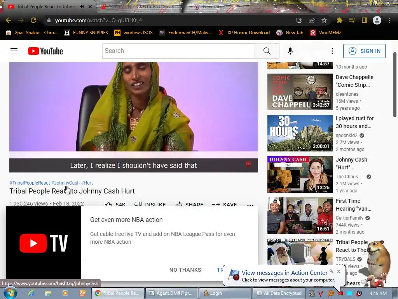398x299 pixels.
Task: Click the SHARE button
Action: (x=189, y=204)
